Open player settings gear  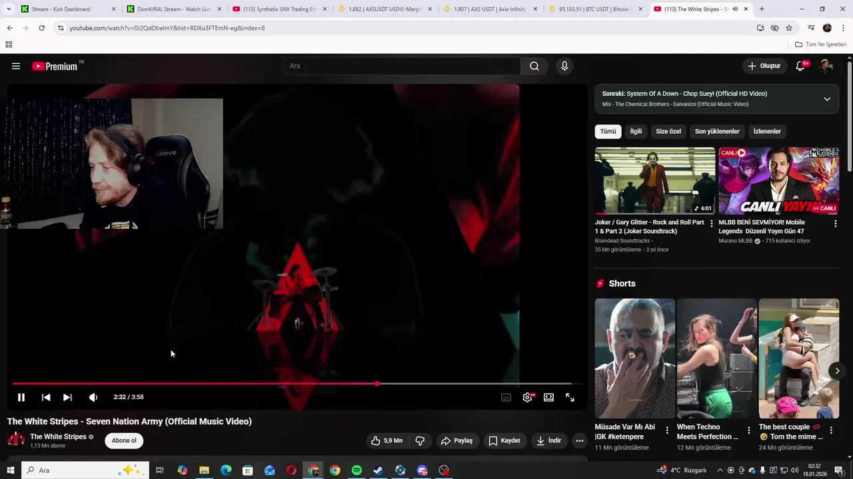(x=528, y=397)
